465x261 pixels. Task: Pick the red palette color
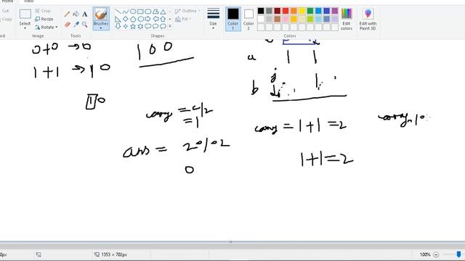click(x=286, y=11)
